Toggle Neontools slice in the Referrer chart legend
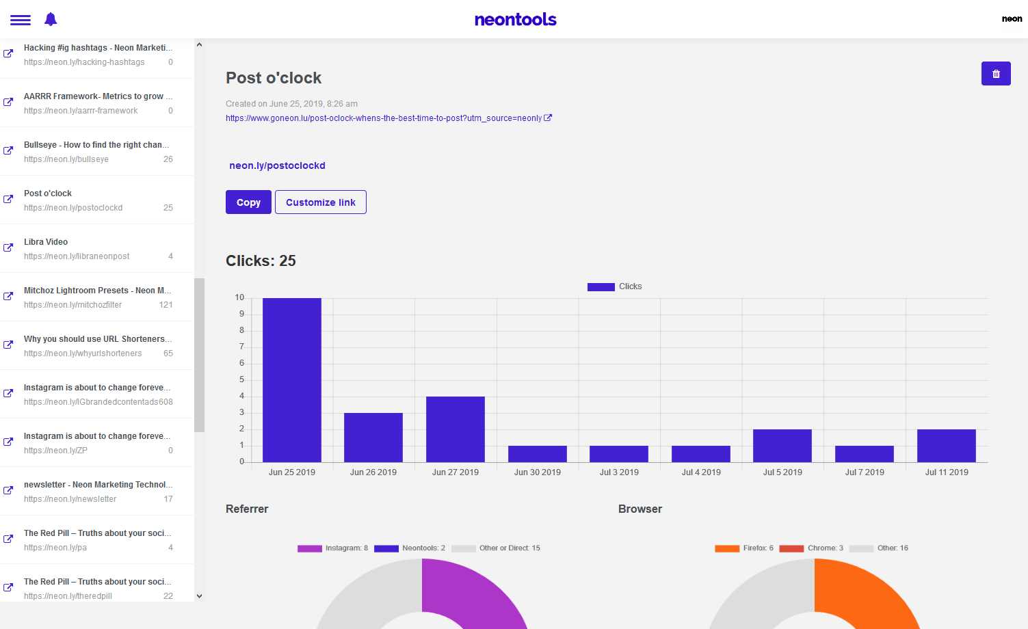The image size is (1028, 629). pos(410,548)
